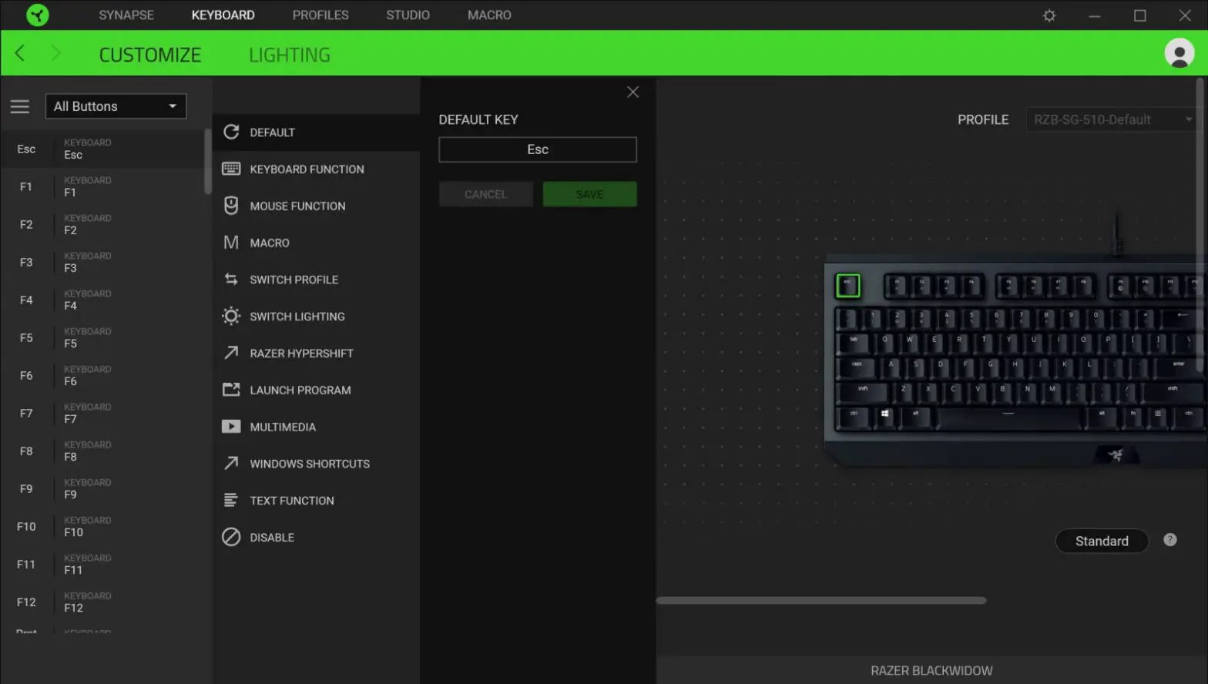
Task: Select the F5 row in button list
Action: (x=103, y=337)
